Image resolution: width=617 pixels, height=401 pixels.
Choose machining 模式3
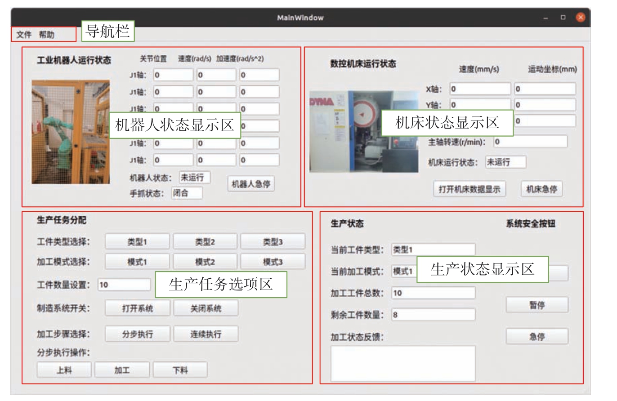coord(273,262)
